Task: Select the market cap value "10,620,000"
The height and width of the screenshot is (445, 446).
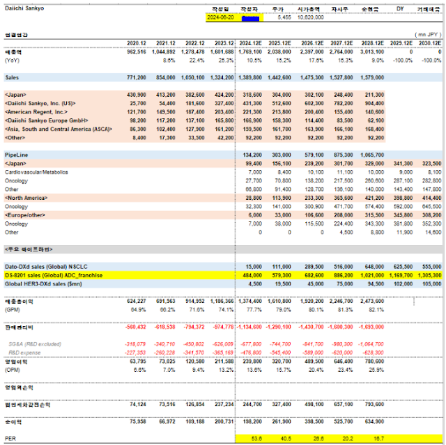Action: point(310,17)
